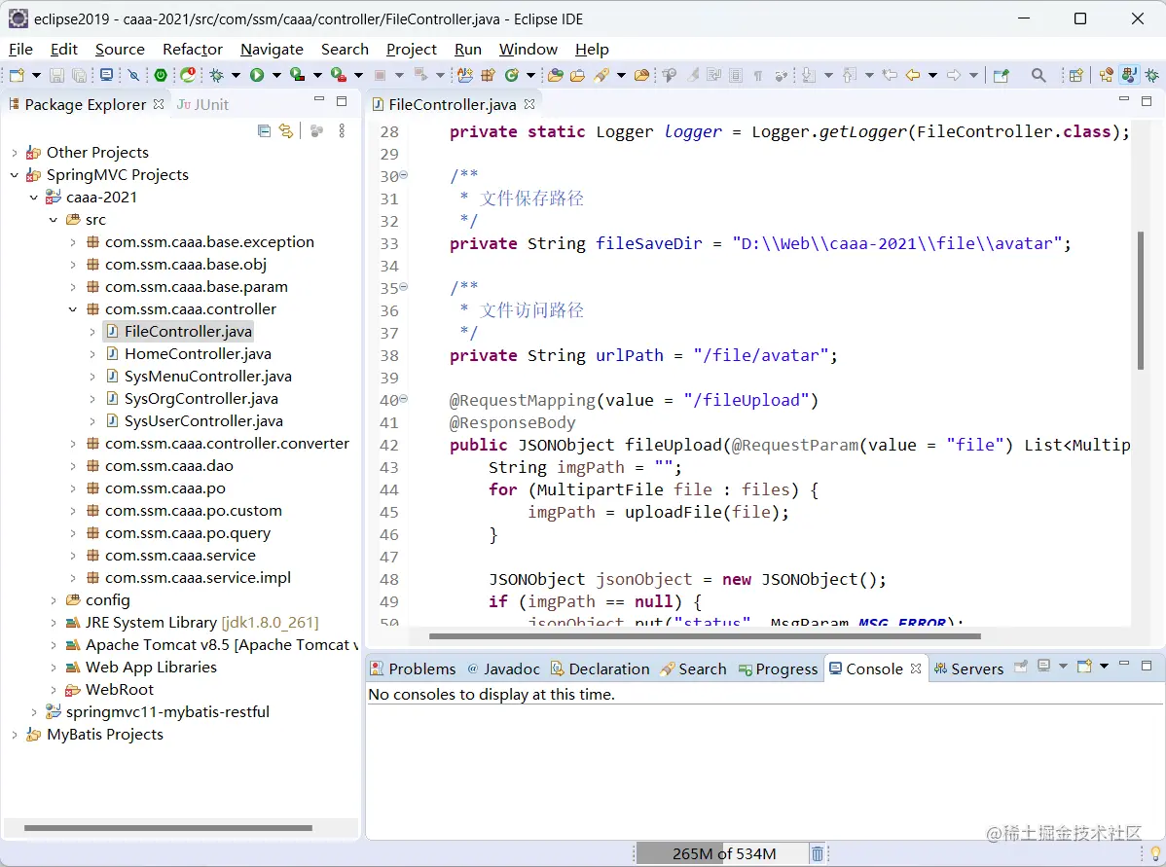Click the Debug bug icon in toolbar
Image resolution: width=1166 pixels, height=867 pixels.
click(216, 75)
